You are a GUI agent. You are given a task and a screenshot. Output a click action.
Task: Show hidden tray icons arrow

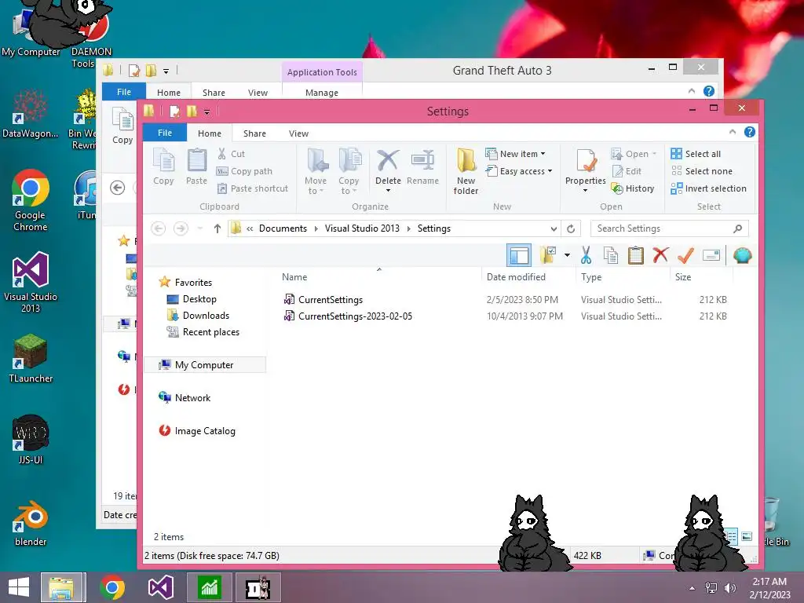tap(692, 588)
